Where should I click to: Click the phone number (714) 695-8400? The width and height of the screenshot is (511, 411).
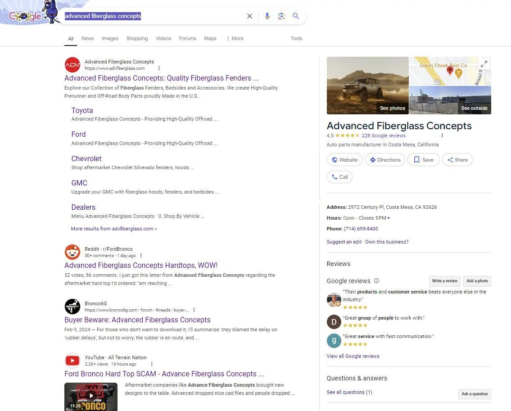click(361, 229)
